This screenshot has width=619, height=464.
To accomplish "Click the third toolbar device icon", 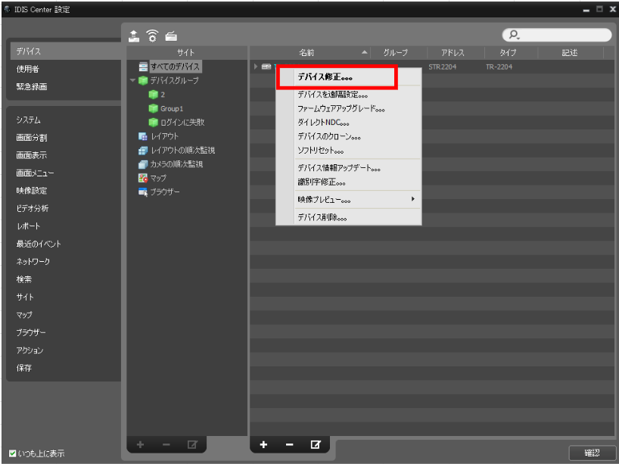I will pos(171,36).
